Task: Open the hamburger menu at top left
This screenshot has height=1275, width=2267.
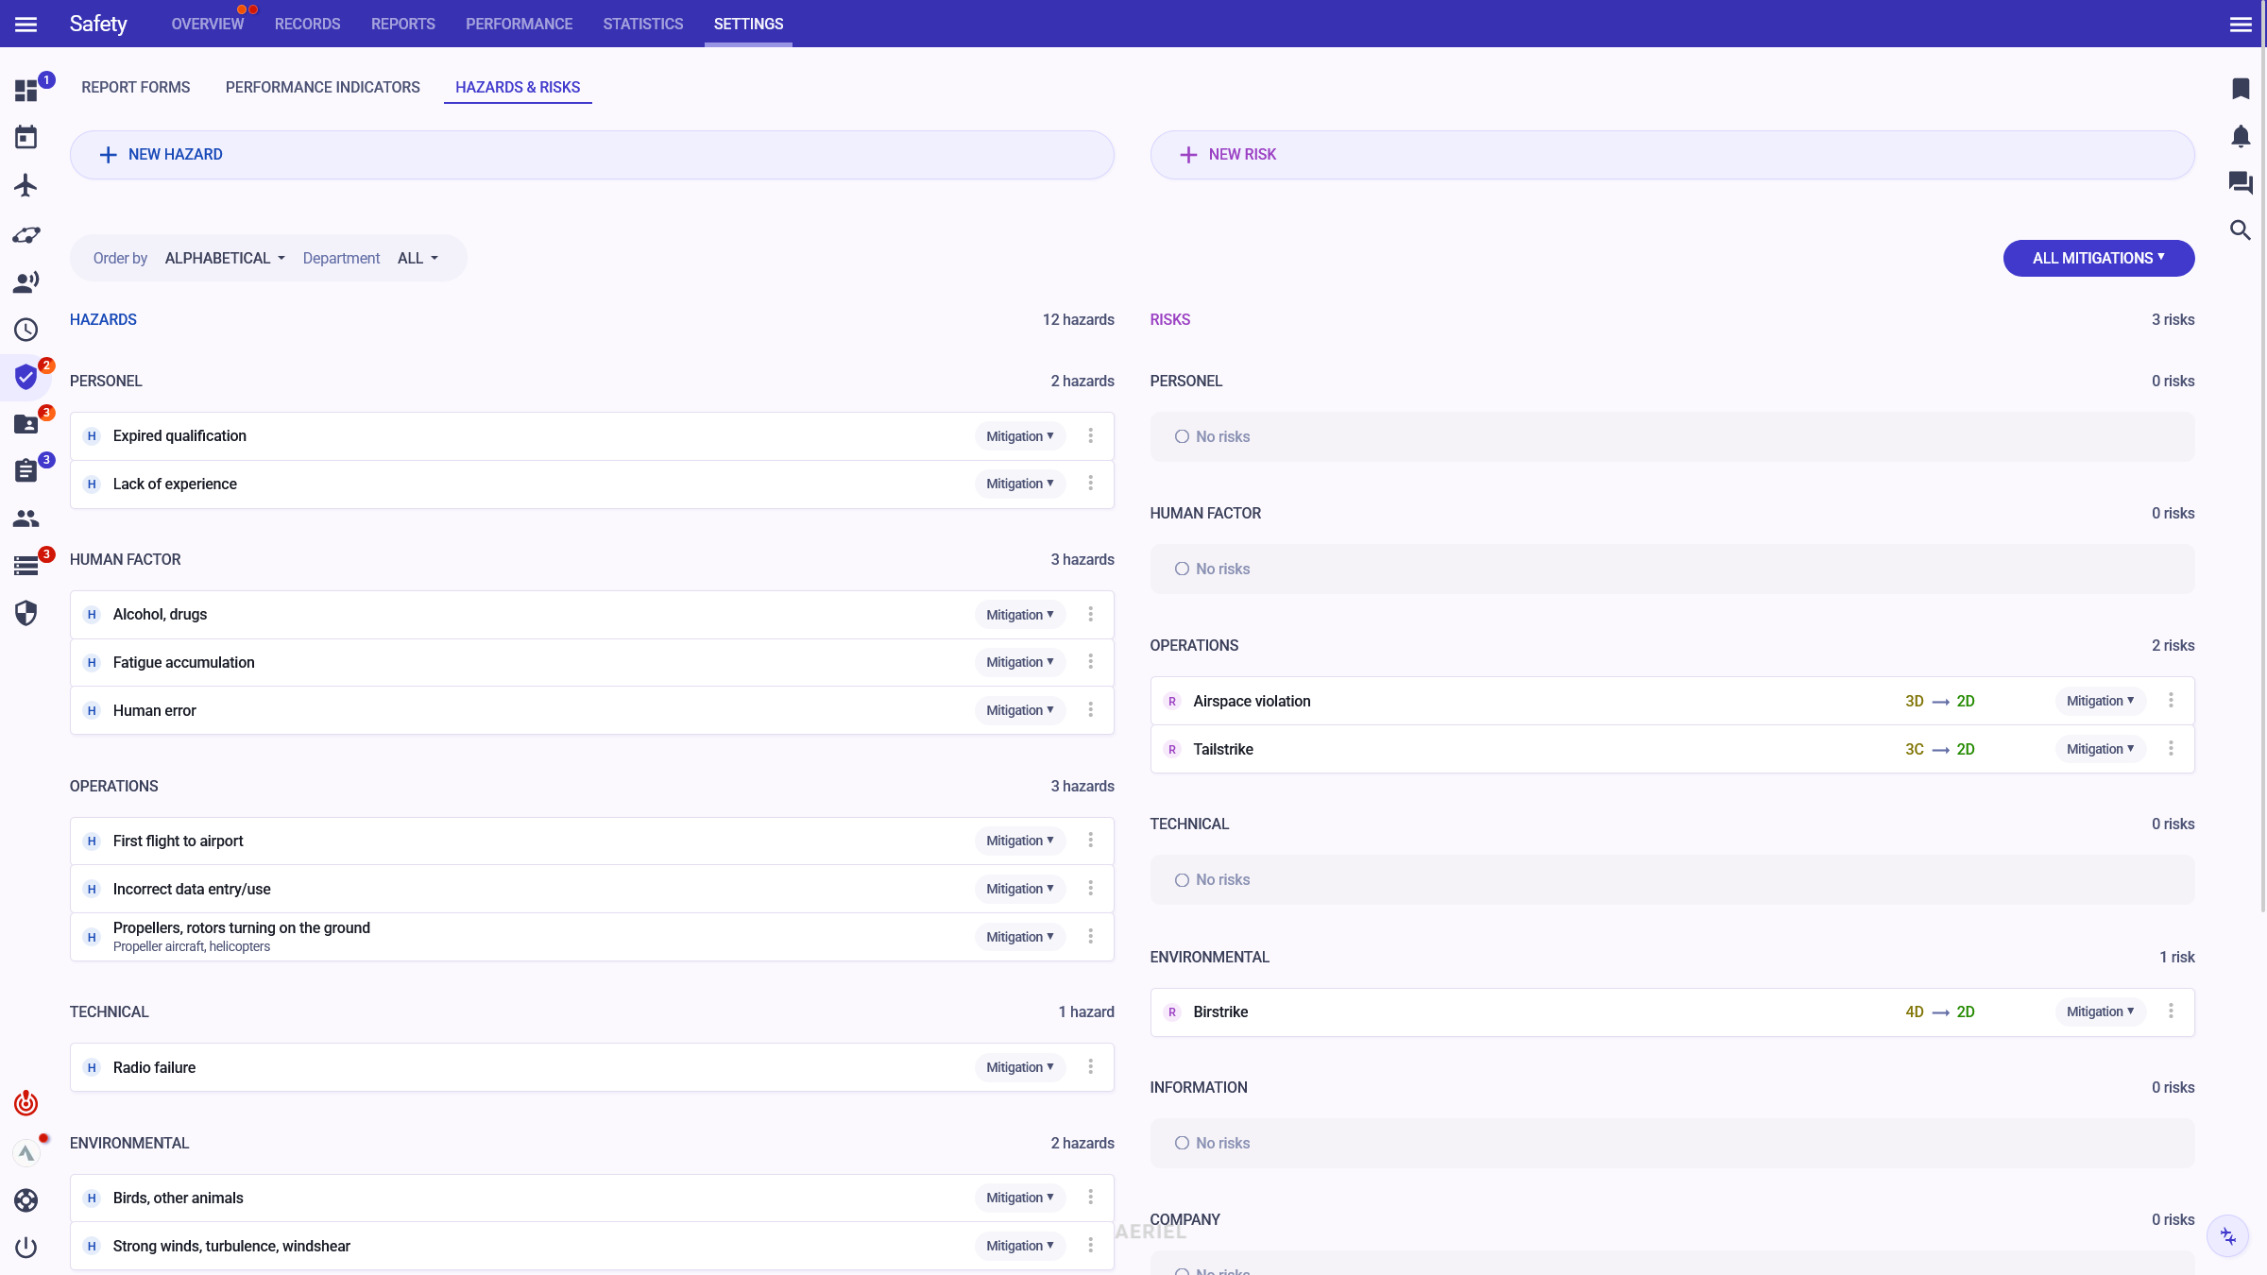Action: point(26,24)
